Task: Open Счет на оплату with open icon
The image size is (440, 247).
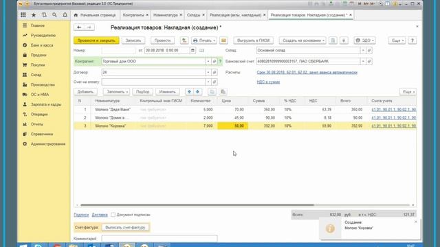Action: click(214, 82)
